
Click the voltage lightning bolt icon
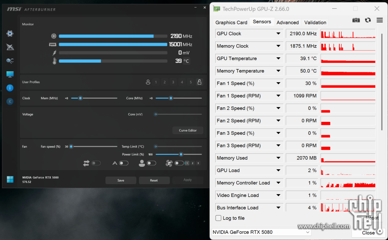54,53
